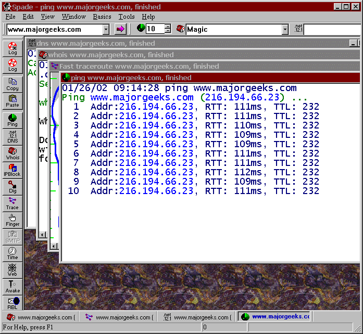Viewport: 363px width, 334px height.
Task: Open the View menu
Action: 48,17
